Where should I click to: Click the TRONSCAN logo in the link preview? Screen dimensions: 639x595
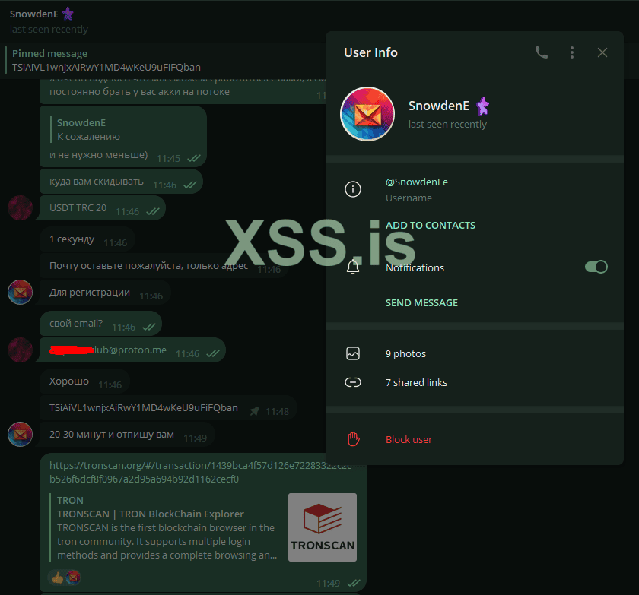[x=322, y=527]
